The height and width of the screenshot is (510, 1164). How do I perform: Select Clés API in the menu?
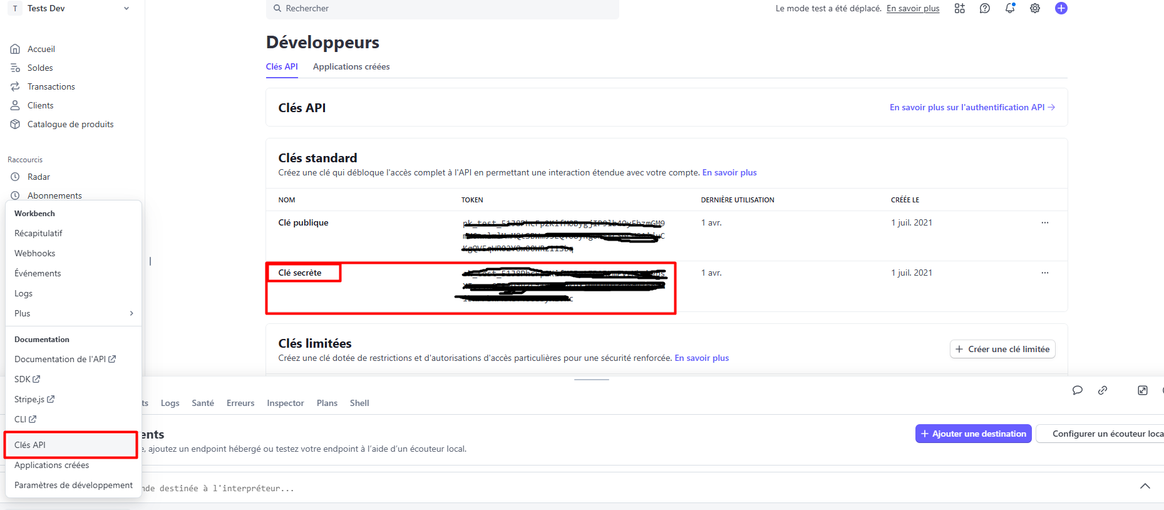click(x=71, y=445)
